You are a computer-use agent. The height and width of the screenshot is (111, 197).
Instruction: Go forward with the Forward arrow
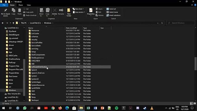(x=7, y=23)
